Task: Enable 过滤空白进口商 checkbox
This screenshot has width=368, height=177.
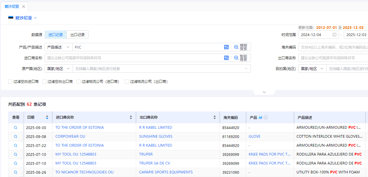Action: [10, 82]
